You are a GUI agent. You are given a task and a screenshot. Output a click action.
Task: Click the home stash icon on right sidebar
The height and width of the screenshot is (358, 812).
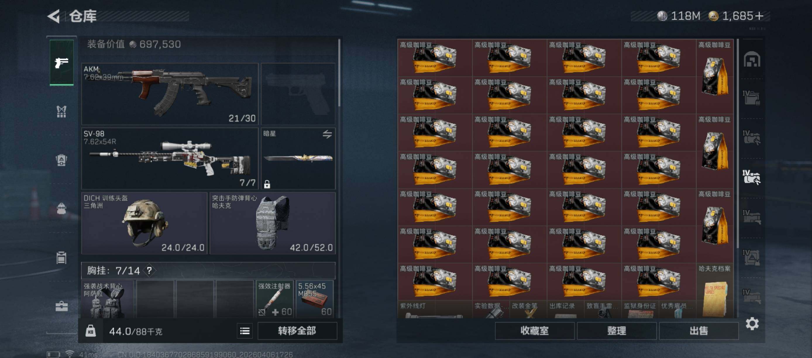752,59
